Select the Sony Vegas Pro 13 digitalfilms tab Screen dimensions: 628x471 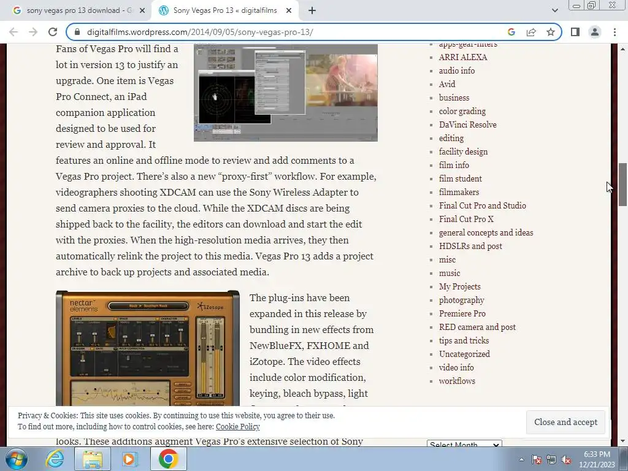(224, 10)
